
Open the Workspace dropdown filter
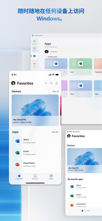(55, 52)
